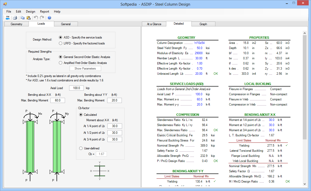311x191 pixels.
Task: Open Help with the blue question icon
Action: point(49,18)
